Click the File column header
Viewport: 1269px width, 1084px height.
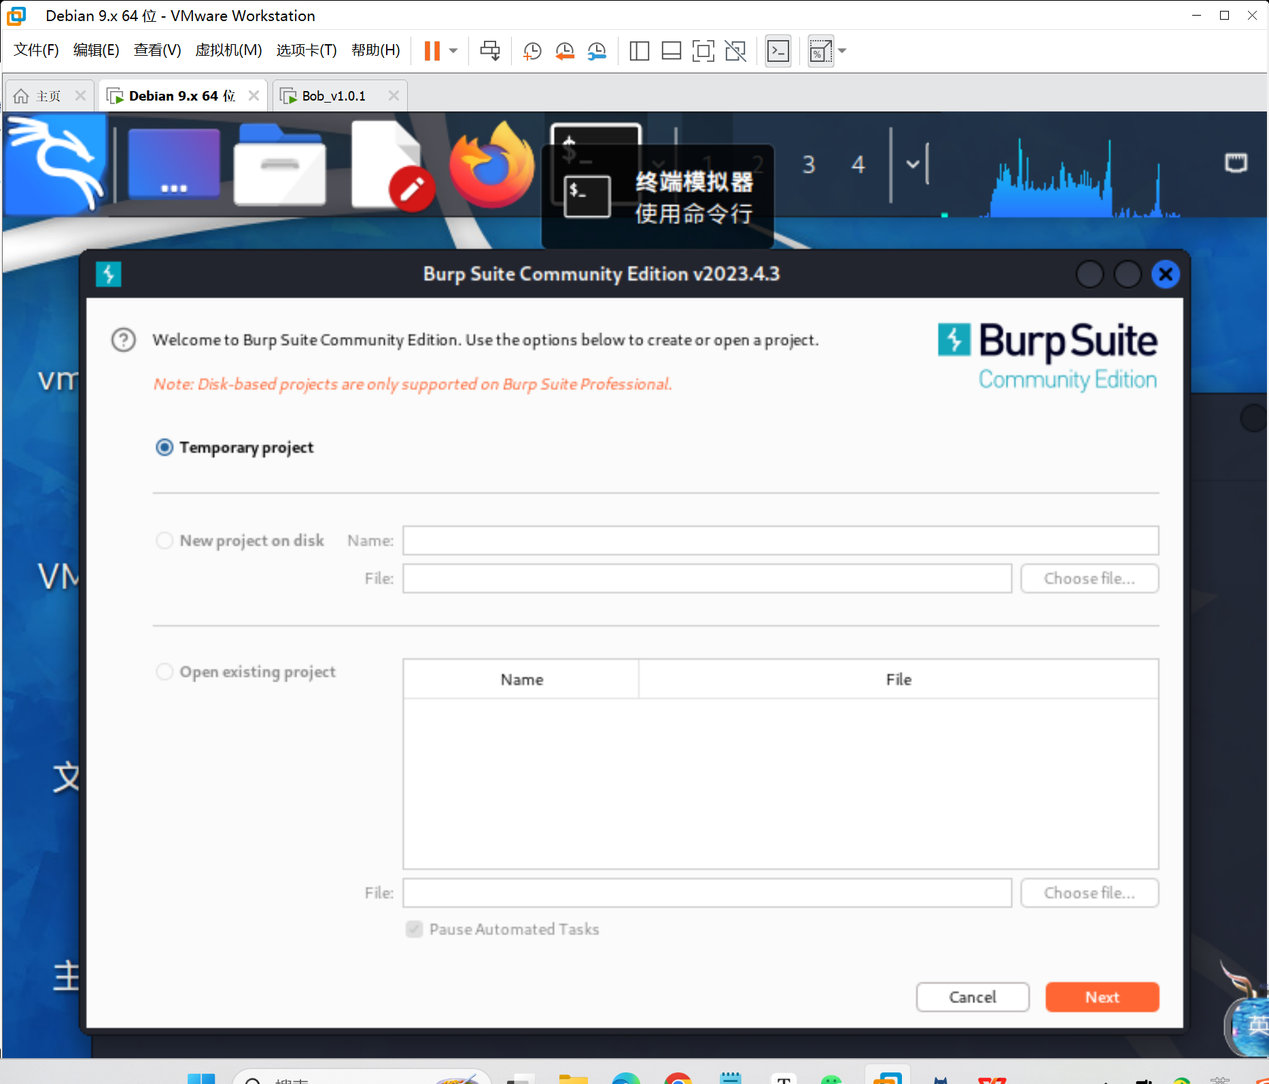point(899,680)
